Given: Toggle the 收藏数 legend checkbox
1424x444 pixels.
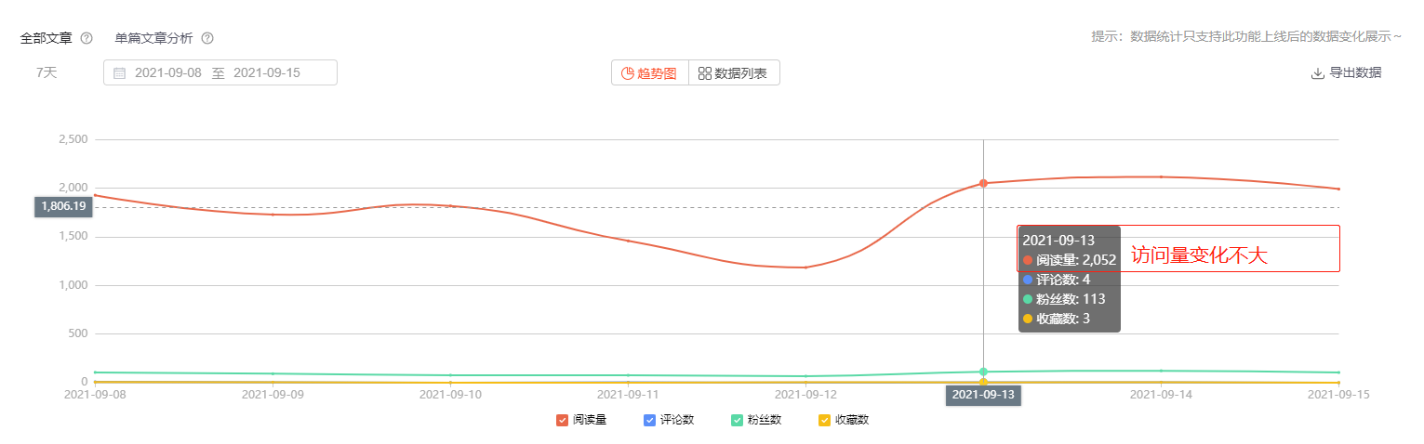Looking at the screenshot, I should 824,420.
